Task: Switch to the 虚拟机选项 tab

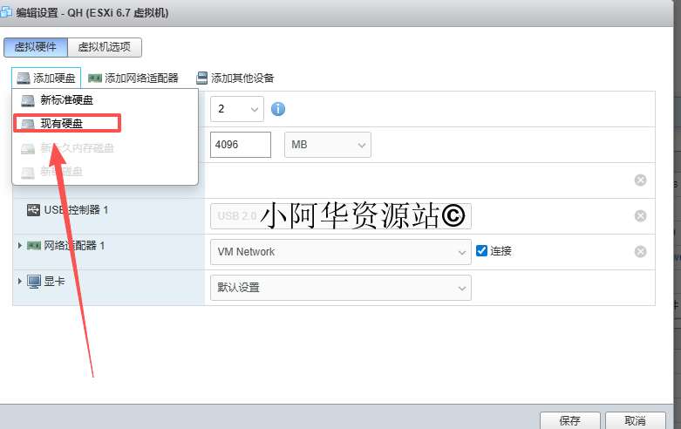Action: (105, 47)
